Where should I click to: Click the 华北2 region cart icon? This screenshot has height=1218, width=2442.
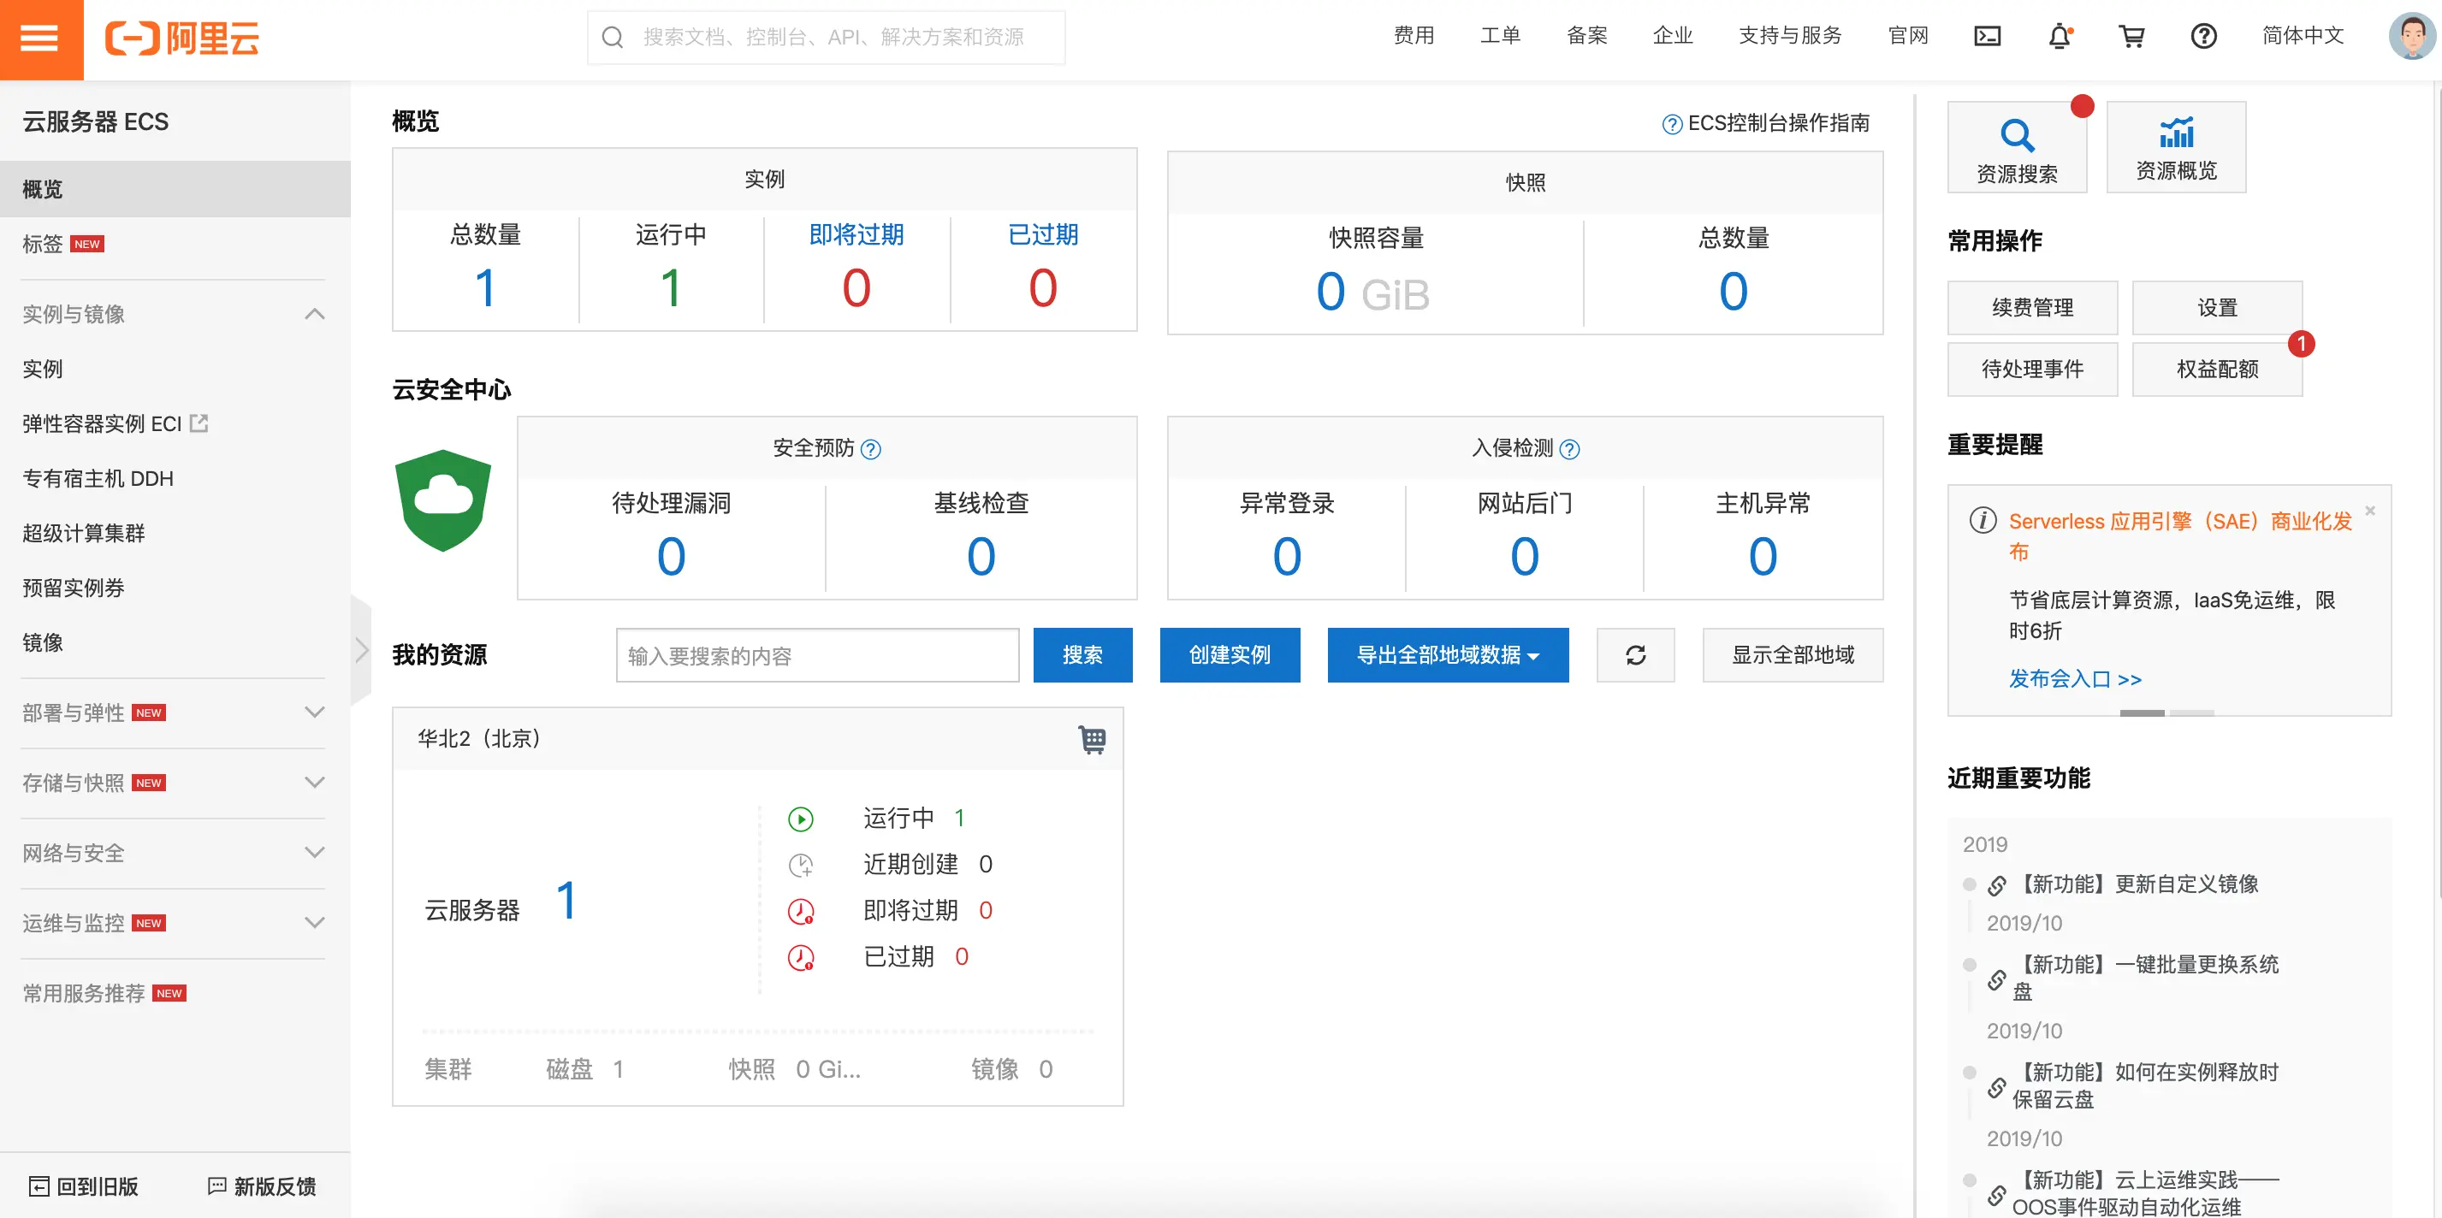[1092, 739]
